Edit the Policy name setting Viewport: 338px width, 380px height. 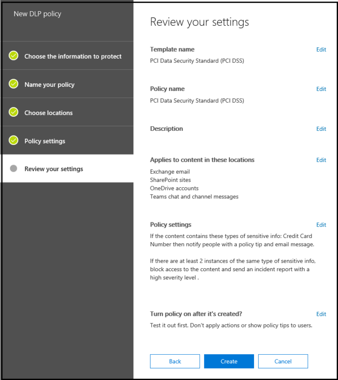[321, 89]
